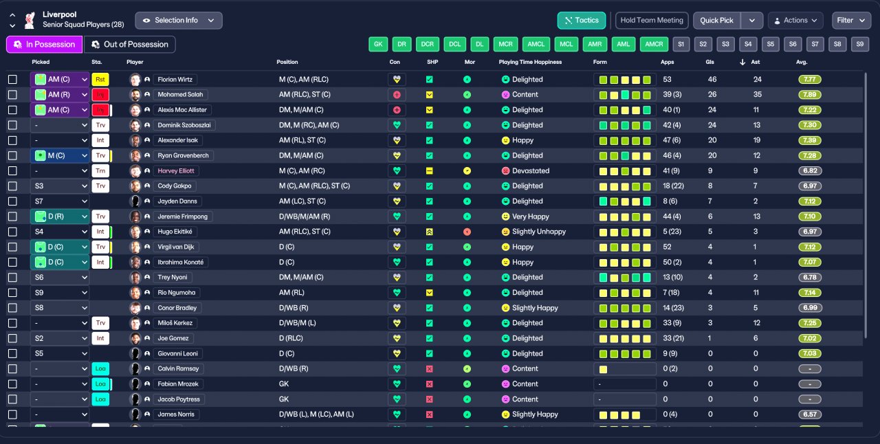
Task: Click Hugo Ekitiké morale icon
Action: pos(467,232)
